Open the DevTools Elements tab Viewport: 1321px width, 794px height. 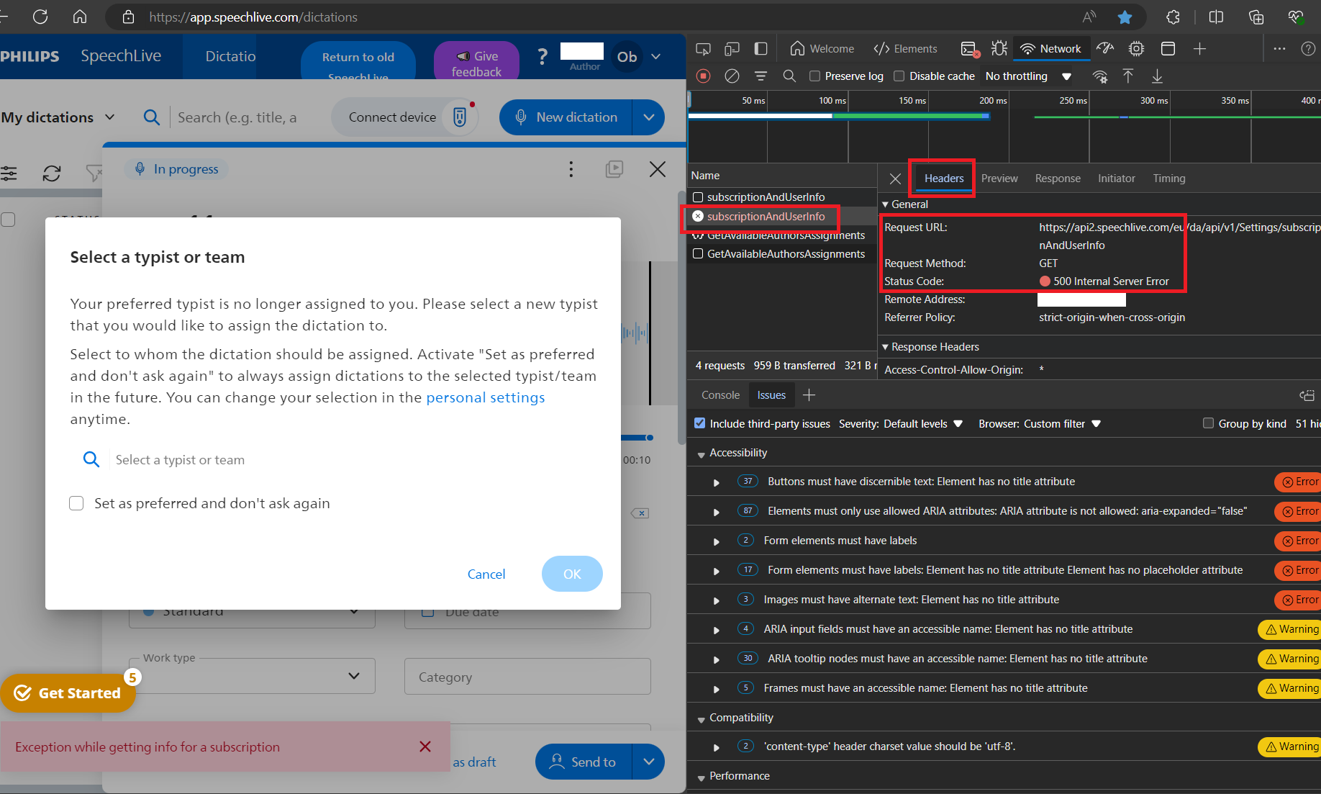pos(905,49)
